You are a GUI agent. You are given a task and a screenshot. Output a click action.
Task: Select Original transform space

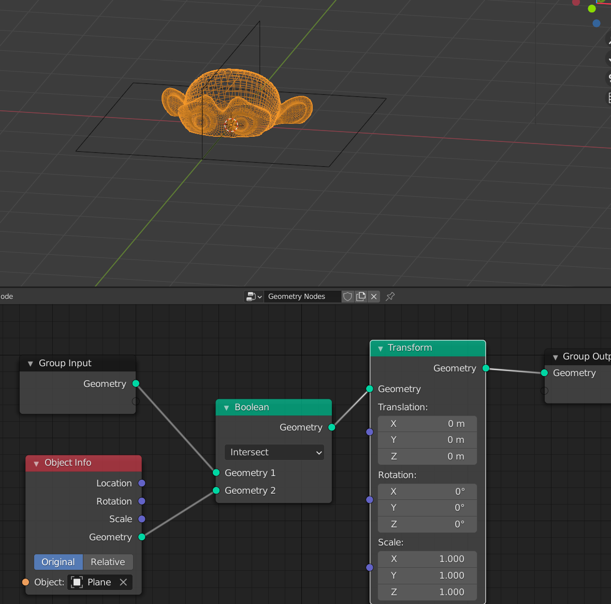click(x=59, y=562)
